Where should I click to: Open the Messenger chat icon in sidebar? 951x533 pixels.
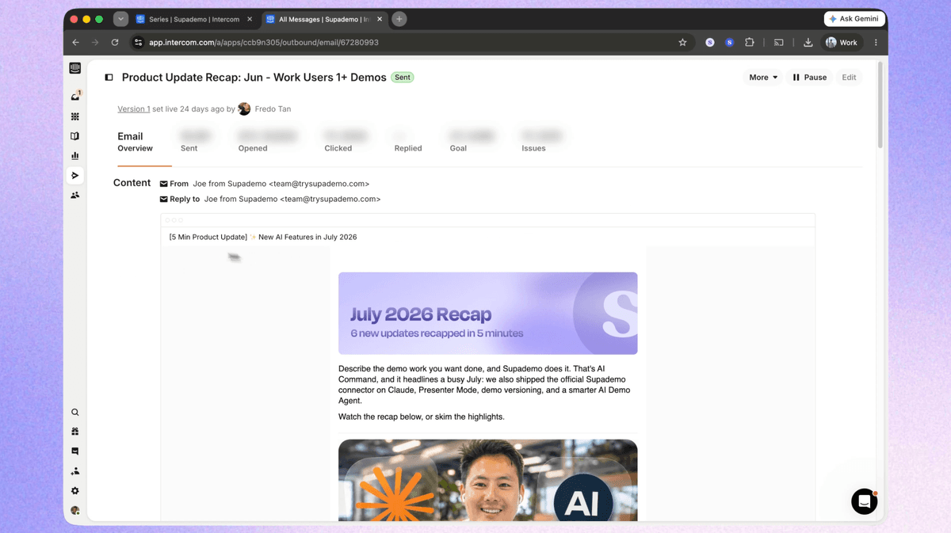pos(75,451)
